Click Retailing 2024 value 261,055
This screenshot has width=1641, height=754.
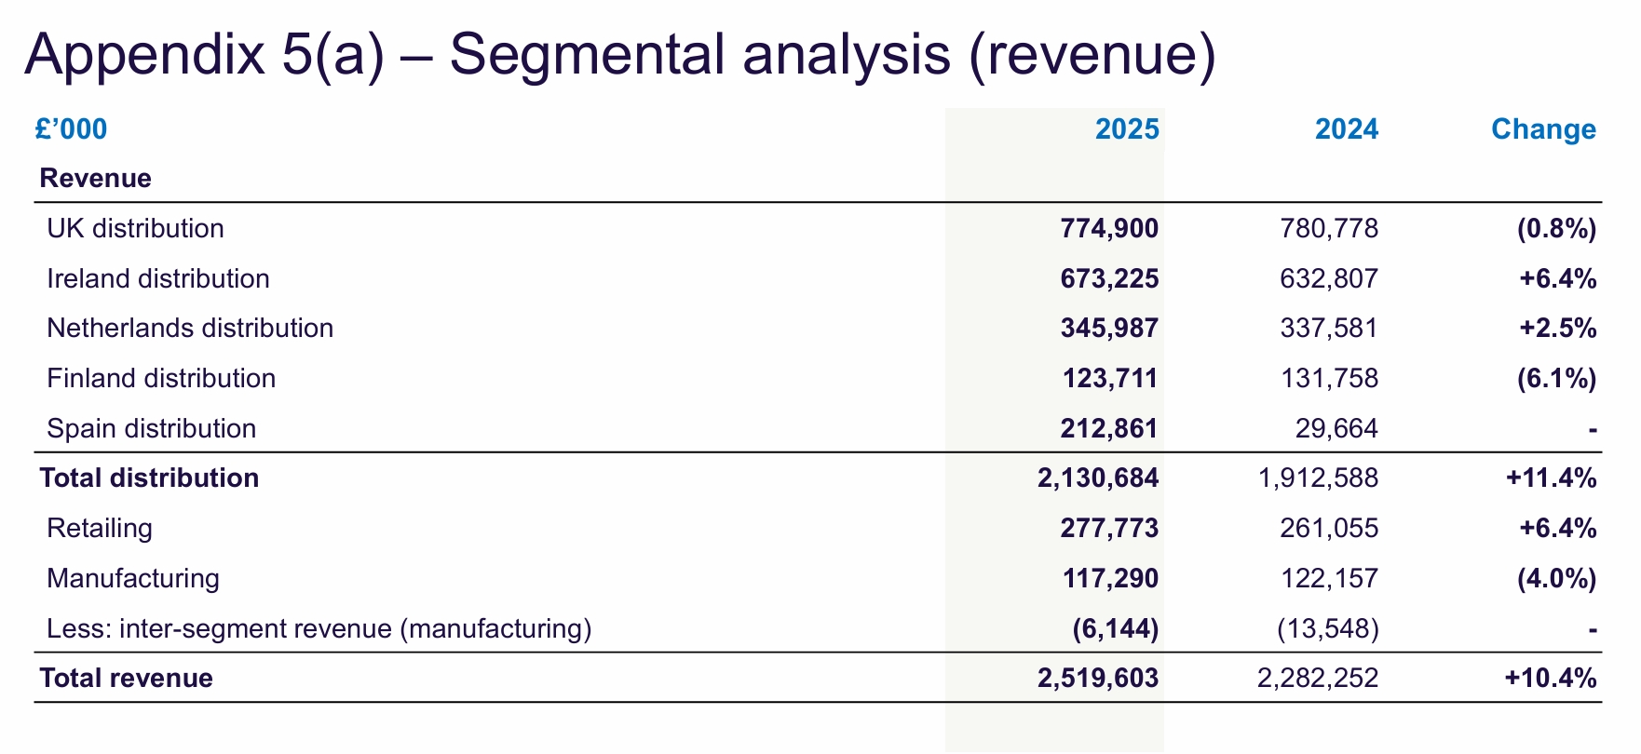[x=1329, y=529]
